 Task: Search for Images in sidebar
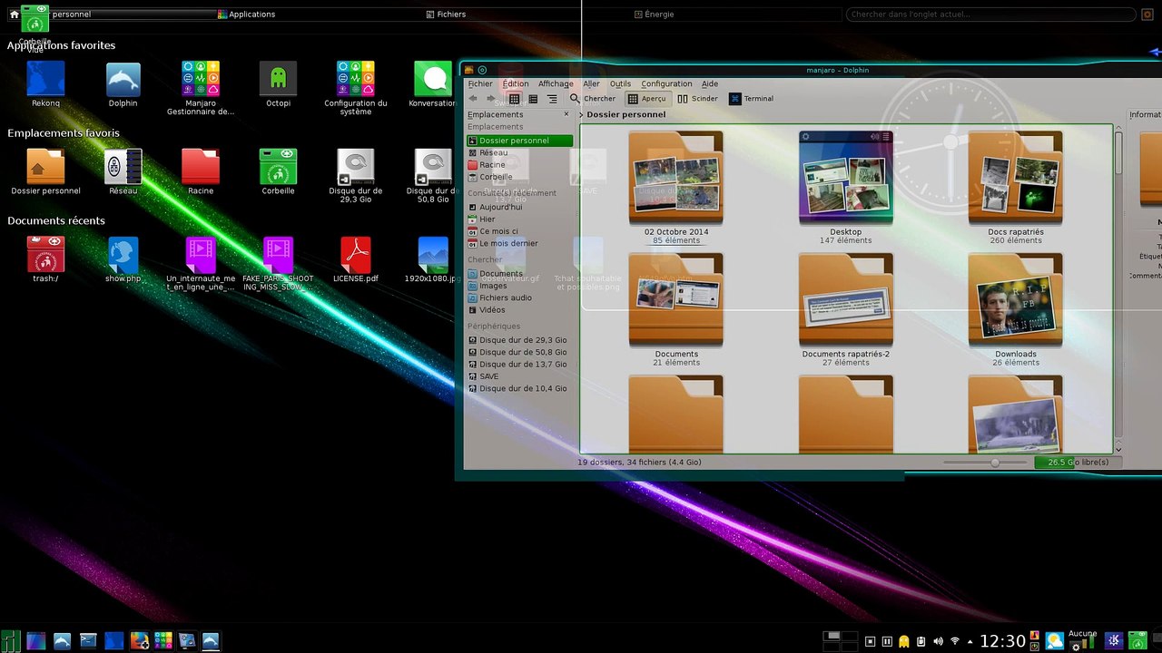520,286
